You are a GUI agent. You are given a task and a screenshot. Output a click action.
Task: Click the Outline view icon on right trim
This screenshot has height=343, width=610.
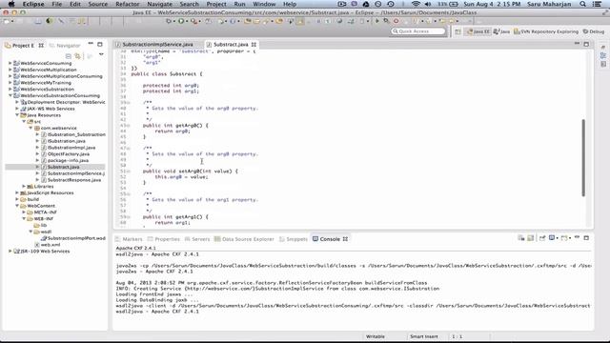coord(603,55)
